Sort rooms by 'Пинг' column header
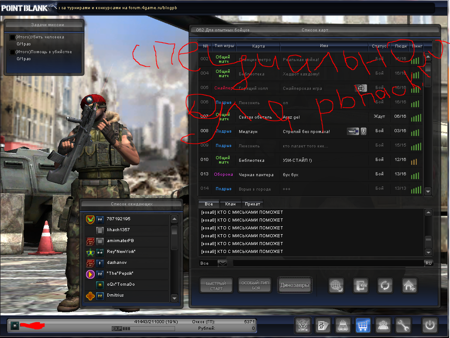This screenshot has width=450, height=338. [x=417, y=46]
